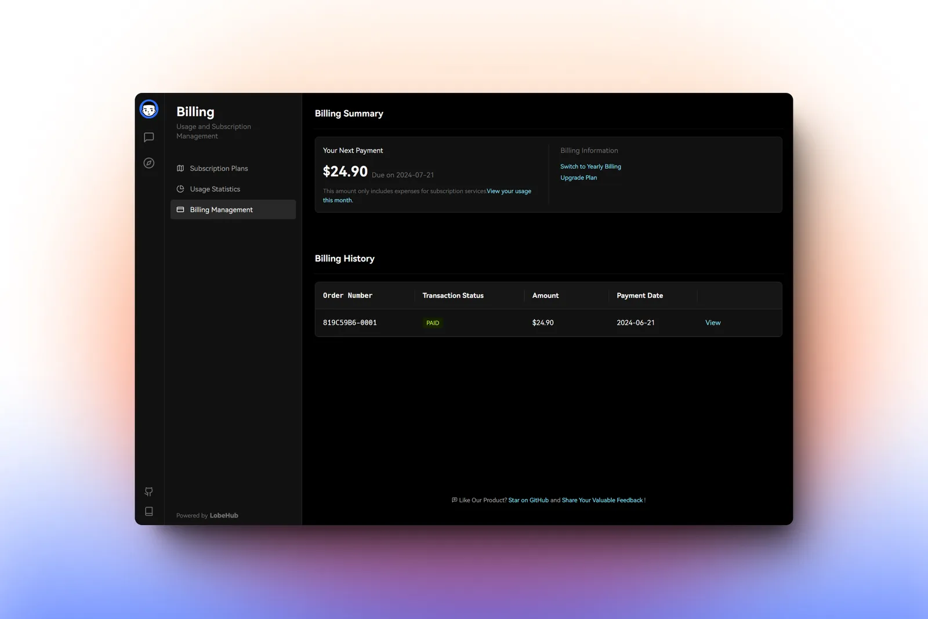View invoice for order 819C59B6-0001
This screenshot has width=928, height=619.
click(713, 323)
